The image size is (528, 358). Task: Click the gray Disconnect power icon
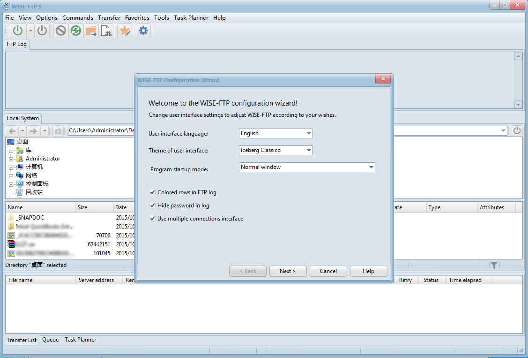click(42, 30)
